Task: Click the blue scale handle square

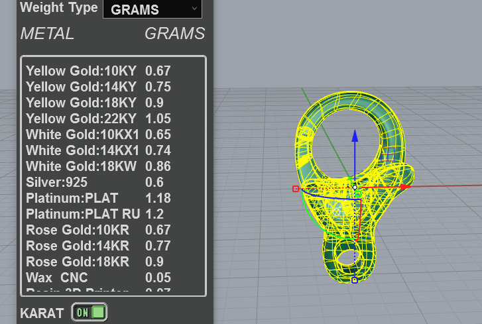Action: [355, 280]
